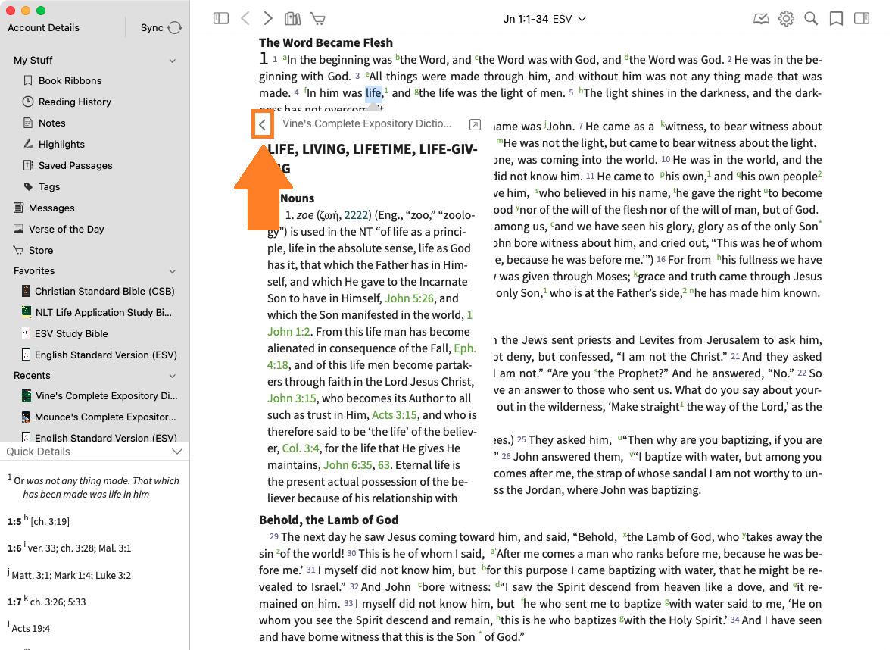Image resolution: width=892 pixels, height=650 pixels.
Task: Open ESV Study Bible from Favorites
Action: click(71, 333)
